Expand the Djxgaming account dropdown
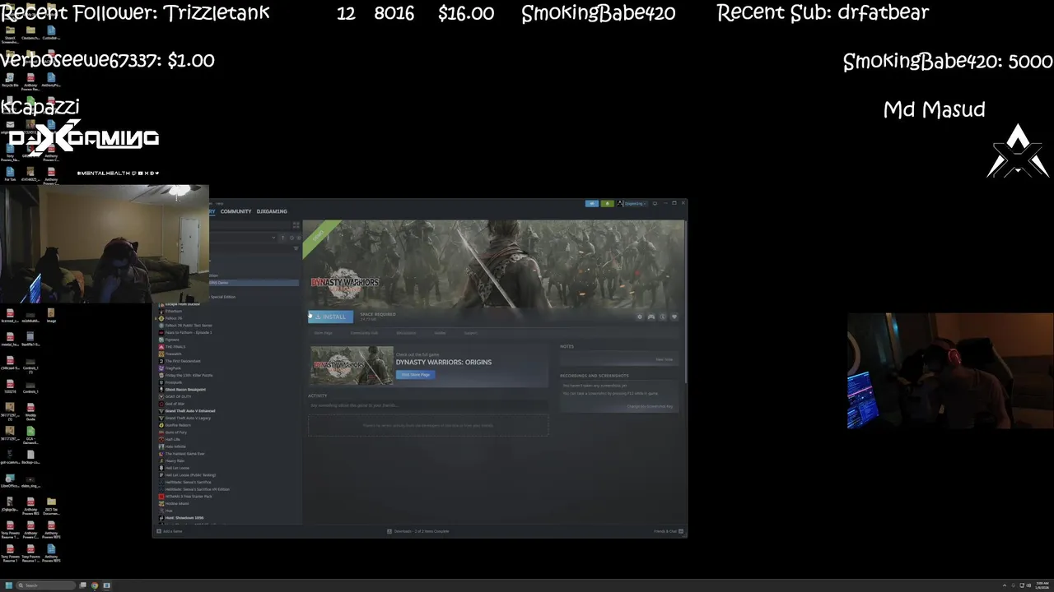The width and height of the screenshot is (1054, 592). (x=635, y=203)
